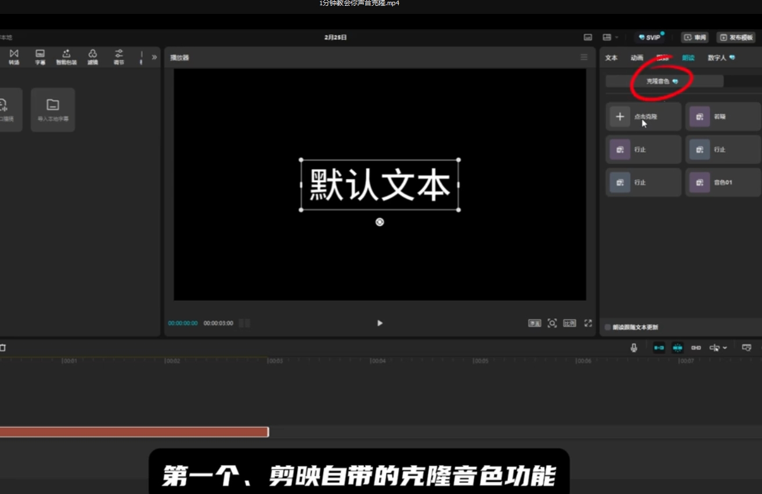Viewport: 762px width, 494px height.
Task: Open the 转场 transitions panel
Action: point(14,56)
